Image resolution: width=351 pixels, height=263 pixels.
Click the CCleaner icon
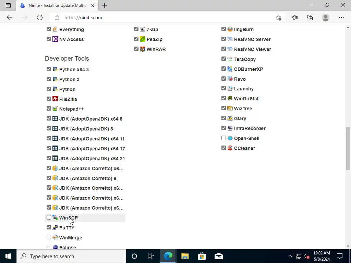(230, 148)
